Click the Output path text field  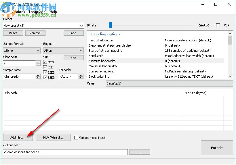(x=65, y=152)
